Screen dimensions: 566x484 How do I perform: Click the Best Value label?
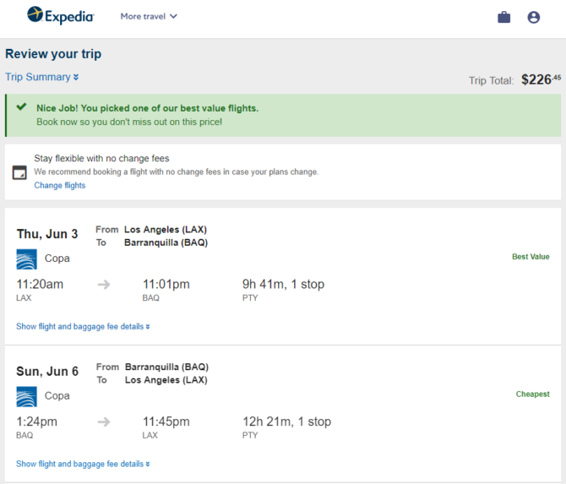(531, 257)
